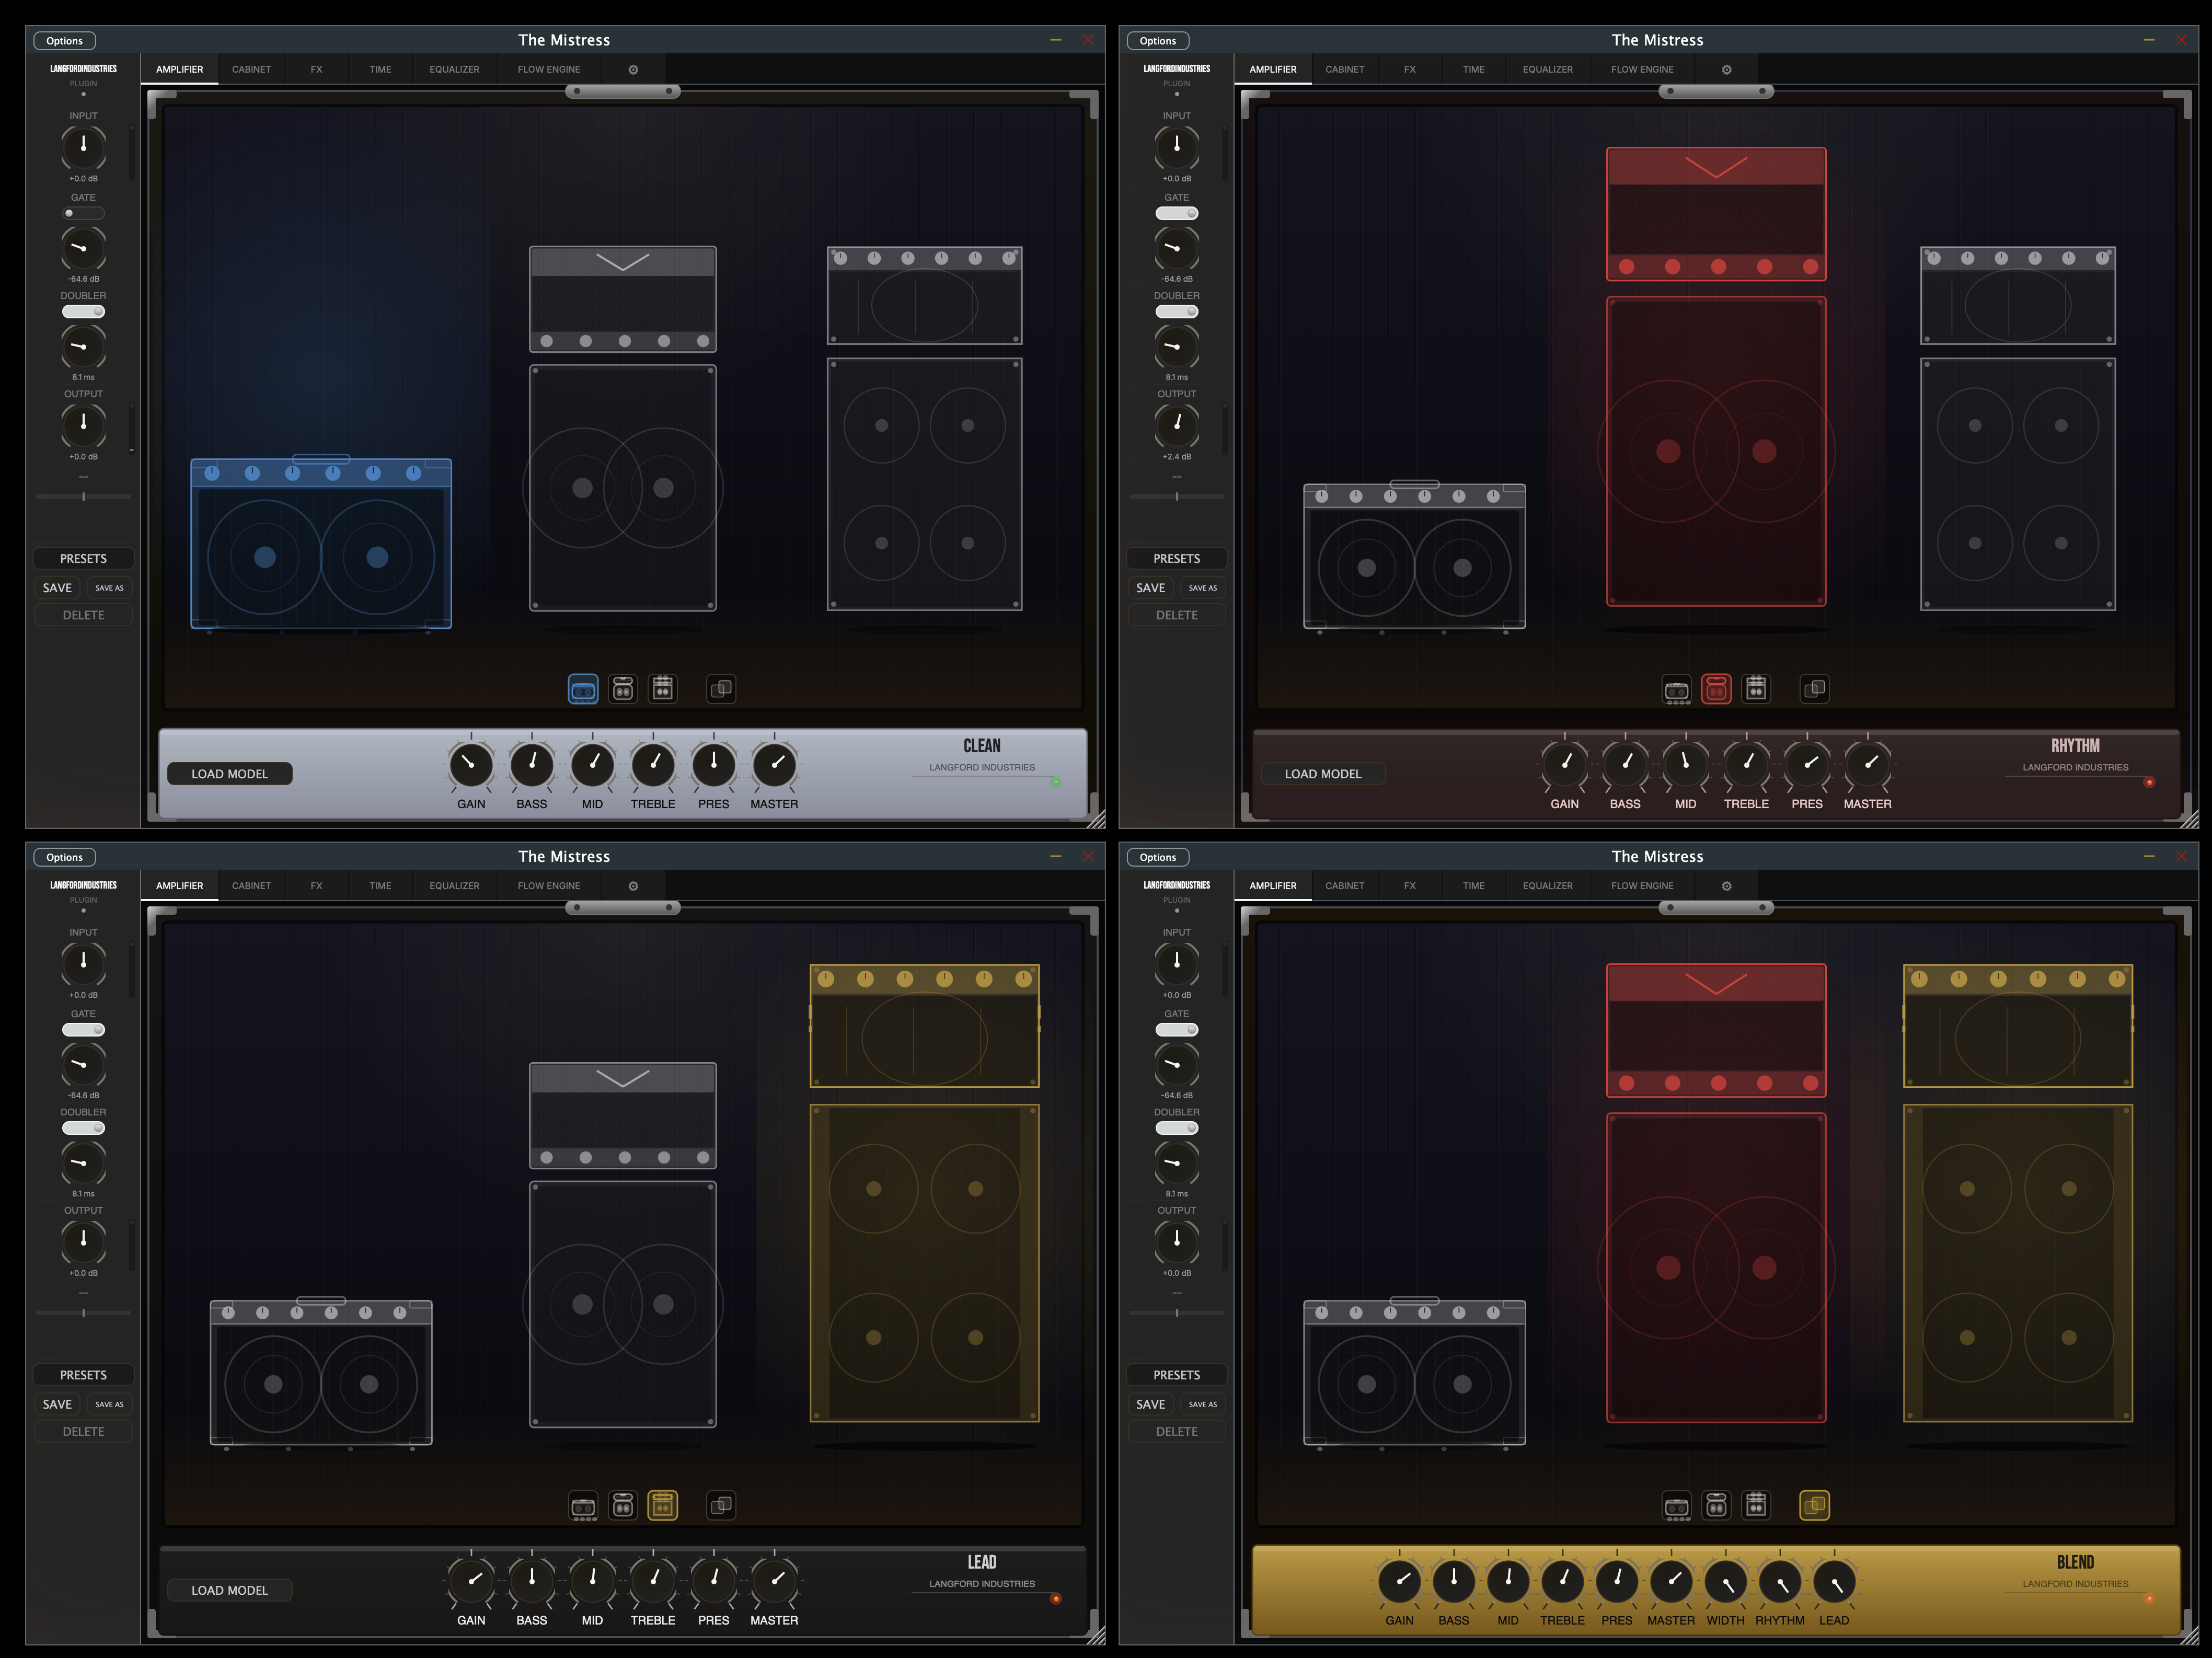
Task: Select AMPLIFIER tab in Rhythm window
Action: pyautogui.click(x=1273, y=70)
